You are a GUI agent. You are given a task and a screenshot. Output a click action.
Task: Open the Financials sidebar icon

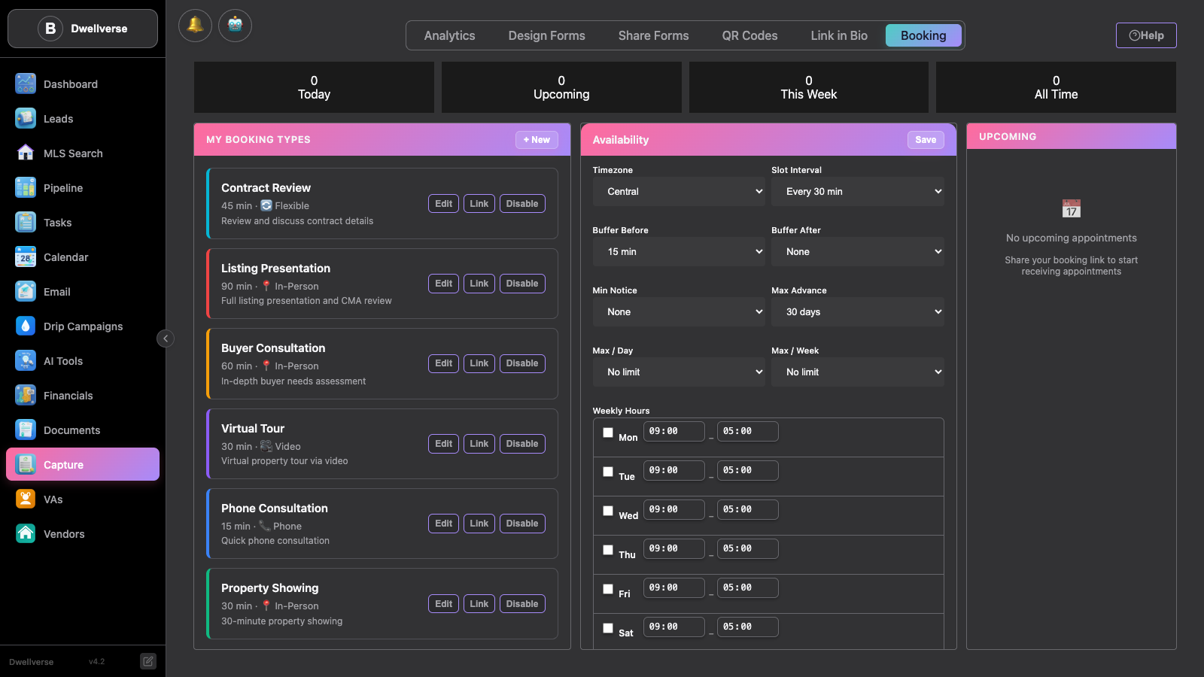26,396
